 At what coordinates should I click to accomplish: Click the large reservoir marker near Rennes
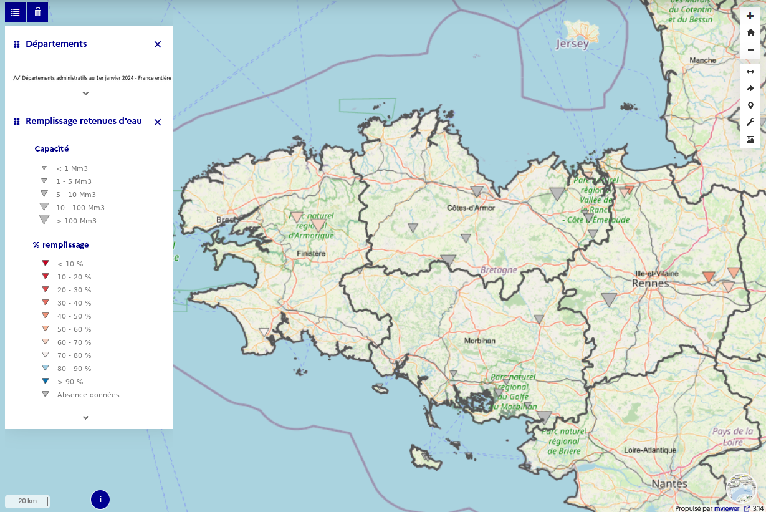pyautogui.click(x=609, y=299)
